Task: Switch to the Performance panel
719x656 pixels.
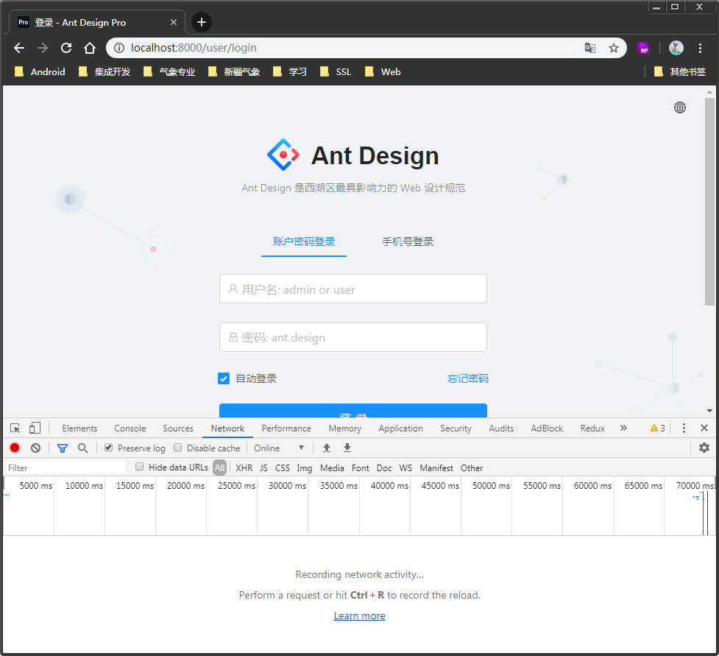Action: pyautogui.click(x=286, y=428)
